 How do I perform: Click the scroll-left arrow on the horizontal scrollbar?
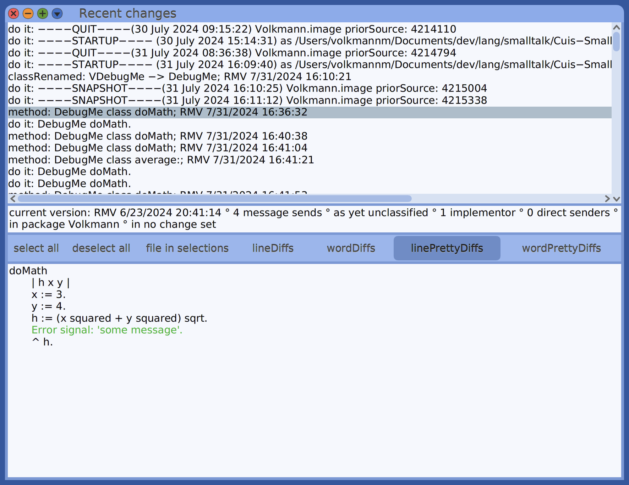pyautogui.click(x=13, y=199)
